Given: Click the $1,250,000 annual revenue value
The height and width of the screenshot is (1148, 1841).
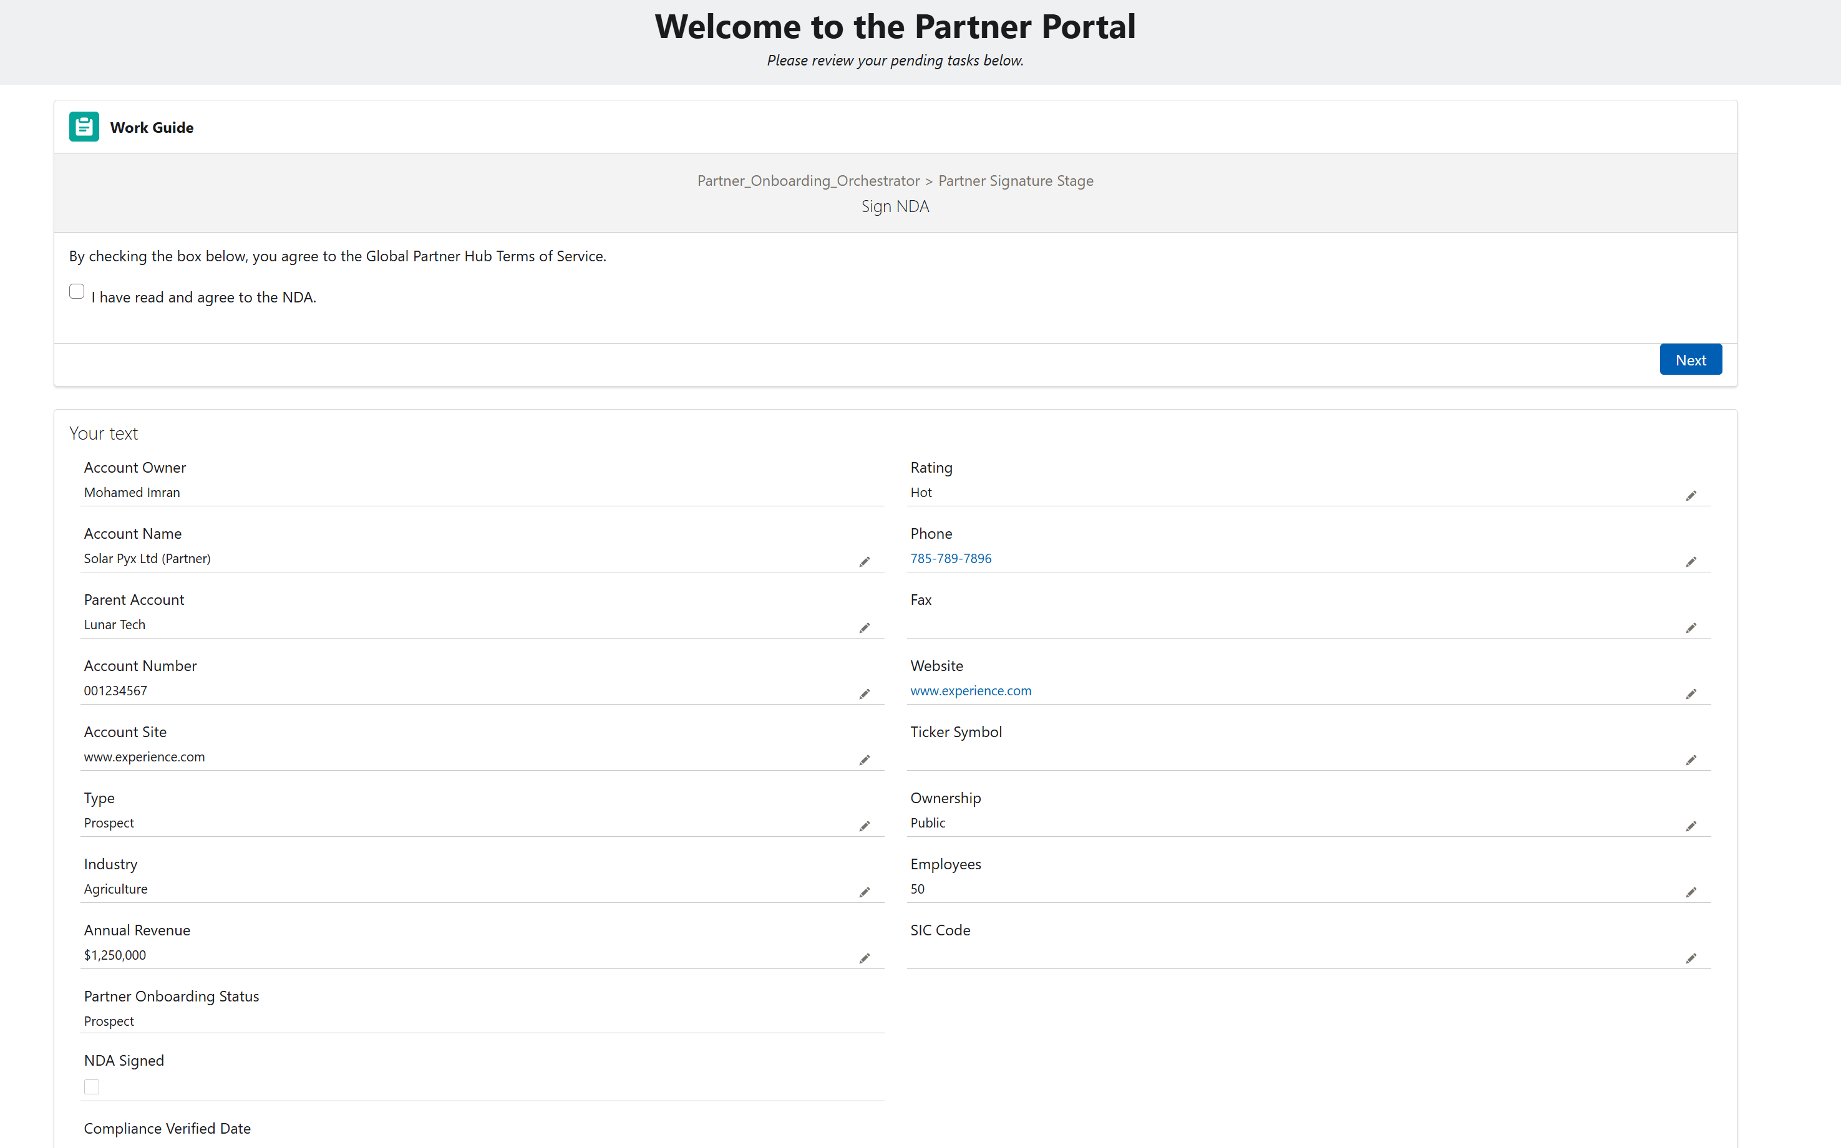Looking at the screenshot, I should pos(115,955).
